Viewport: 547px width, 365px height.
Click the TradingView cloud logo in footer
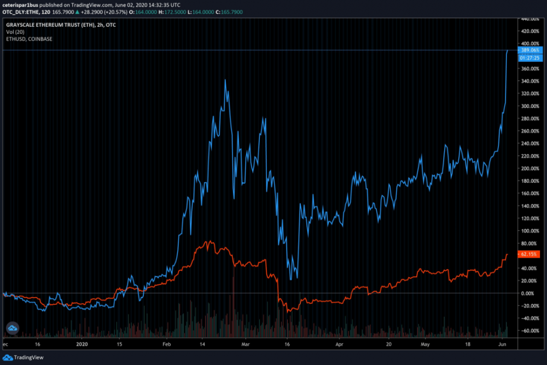[x=8, y=357]
